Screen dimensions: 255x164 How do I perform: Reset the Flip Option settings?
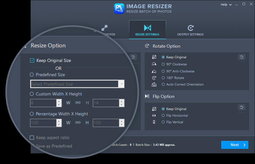coord(242,107)
